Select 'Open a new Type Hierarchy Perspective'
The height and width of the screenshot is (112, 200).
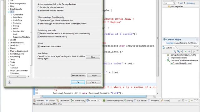pyautogui.click(x=38, y=21)
